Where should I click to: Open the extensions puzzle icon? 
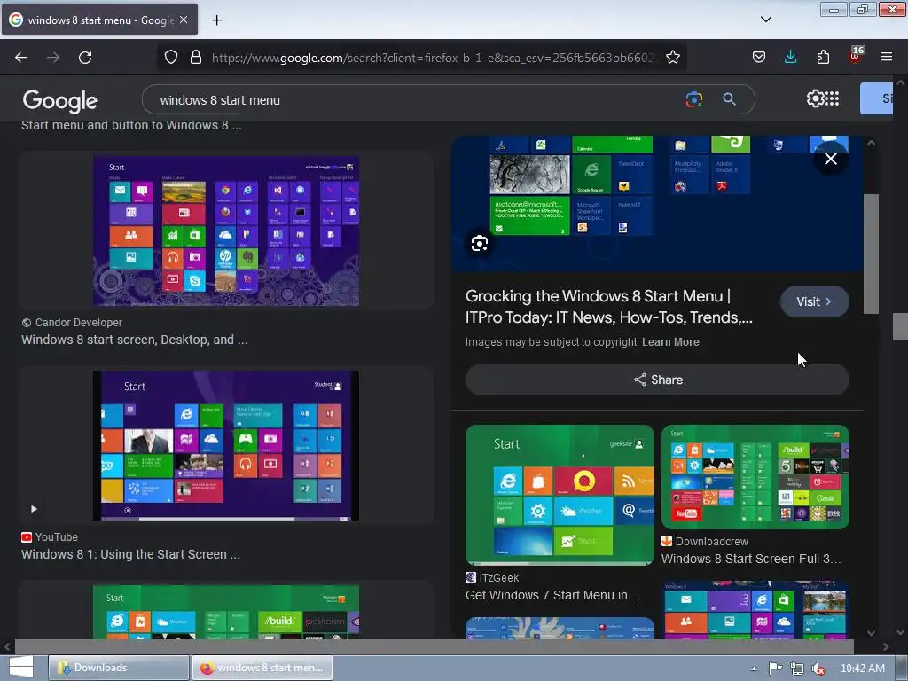(x=823, y=57)
